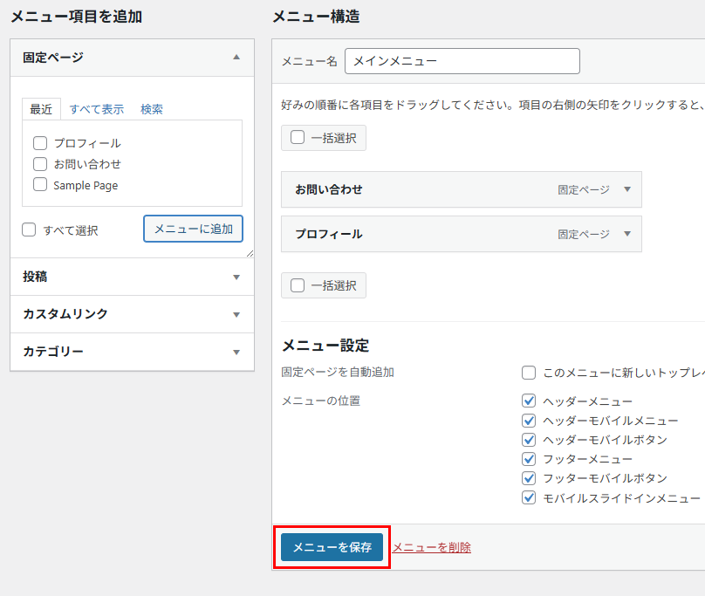Save the menu with メニューを保存

pos(332,547)
